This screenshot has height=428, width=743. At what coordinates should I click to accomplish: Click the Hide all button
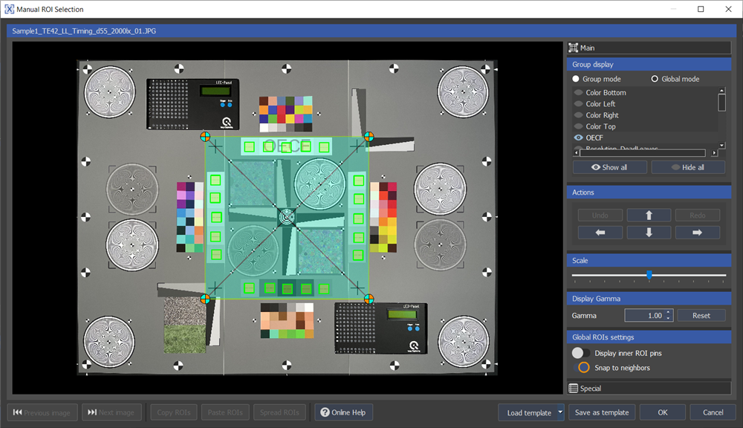(688, 167)
